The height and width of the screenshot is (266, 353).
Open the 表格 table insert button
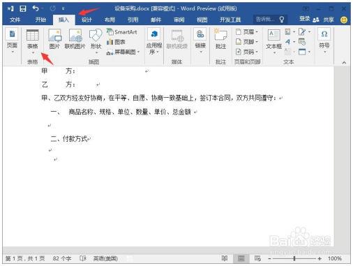33,41
